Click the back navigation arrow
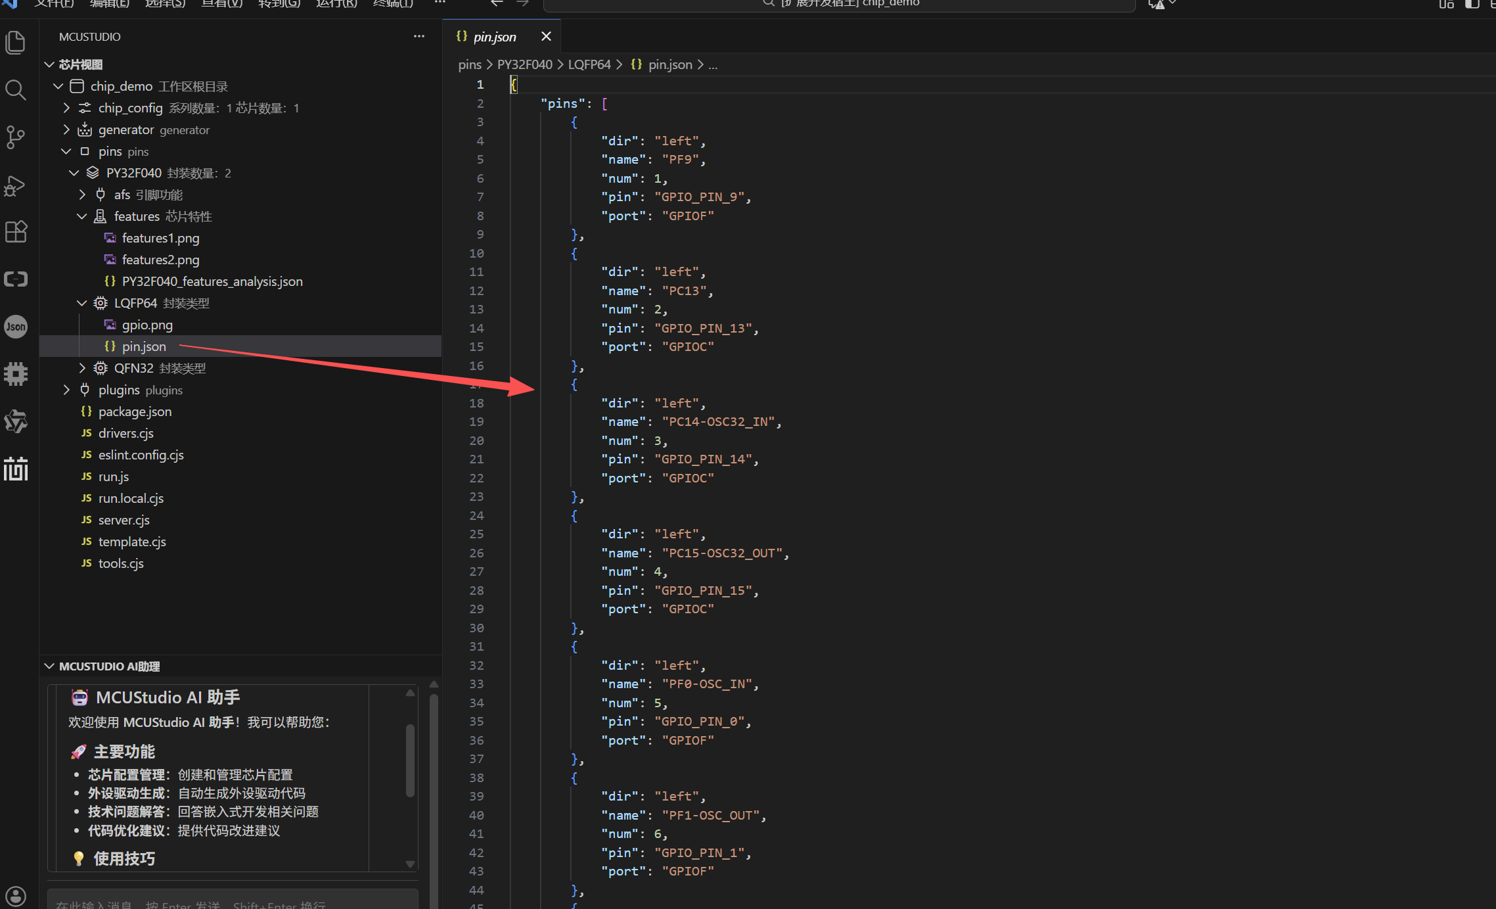The width and height of the screenshot is (1496, 909). [496, 4]
